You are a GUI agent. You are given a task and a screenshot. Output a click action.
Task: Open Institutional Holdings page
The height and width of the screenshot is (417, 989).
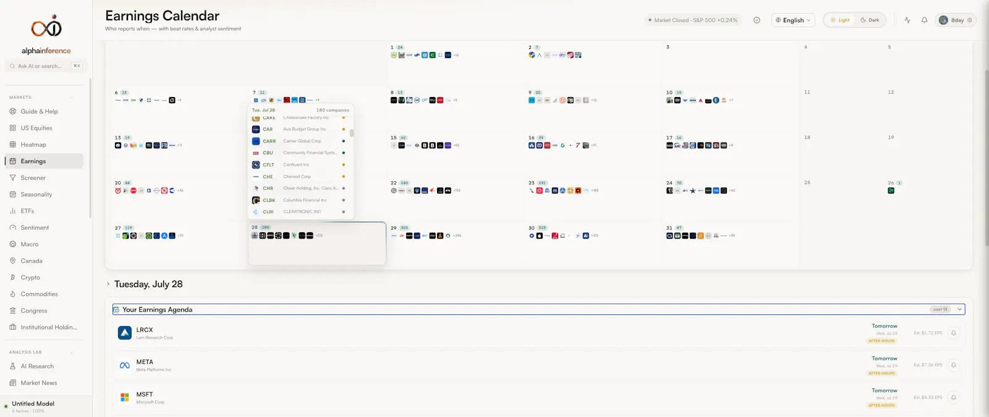(44, 327)
